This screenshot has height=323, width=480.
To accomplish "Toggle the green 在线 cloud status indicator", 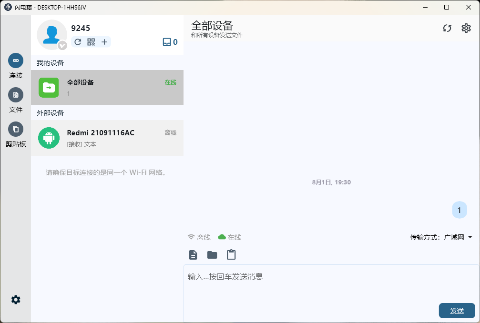I will [x=229, y=237].
